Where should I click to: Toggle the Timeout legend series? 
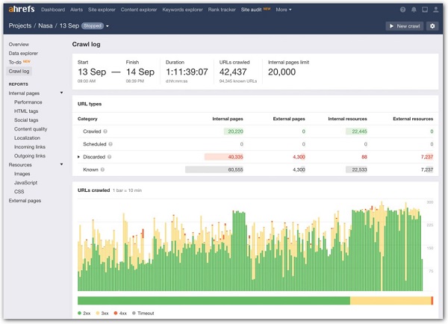point(143,314)
